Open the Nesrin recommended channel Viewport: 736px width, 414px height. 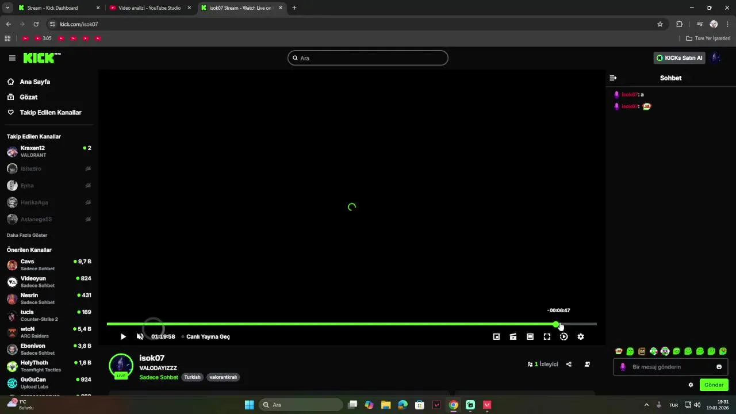pos(49,298)
